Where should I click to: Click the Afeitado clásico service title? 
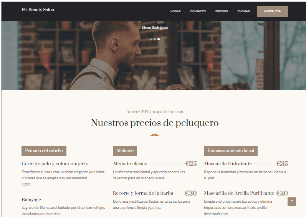click(x=130, y=164)
